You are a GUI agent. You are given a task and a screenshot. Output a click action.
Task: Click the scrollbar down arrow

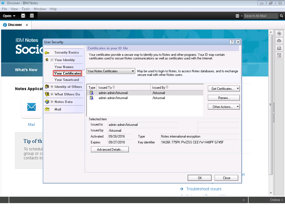click(271, 193)
